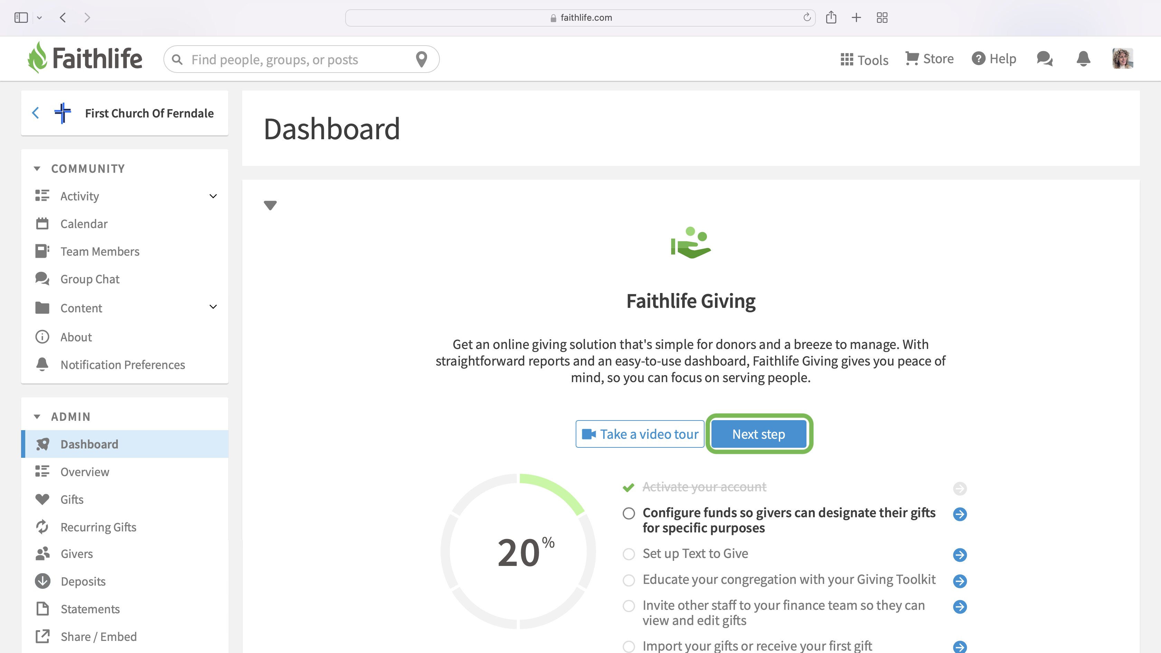Click the Next step button
The height and width of the screenshot is (653, 1161).
(759, 434)
